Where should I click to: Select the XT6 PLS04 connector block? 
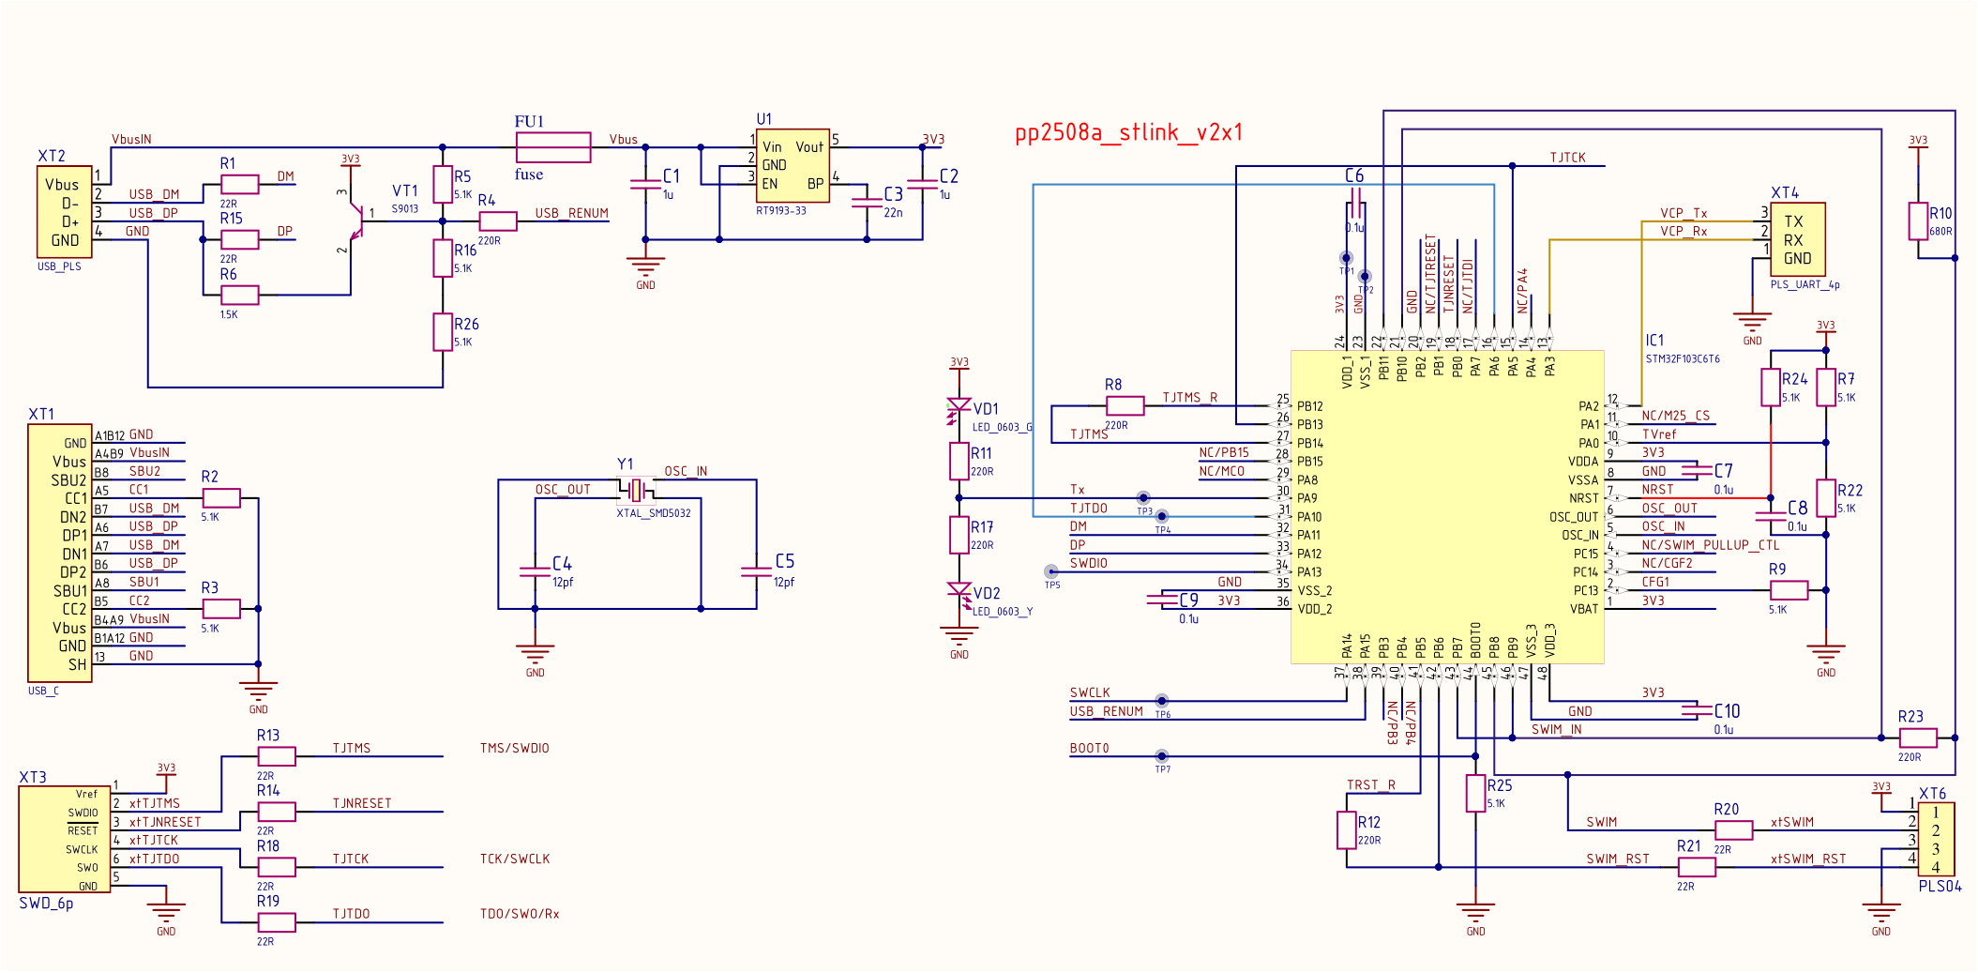pyautogui.click(x=1936, y=839)
